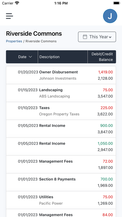
Task: Open the 84.00 Management Fees row
Action: (x=61, y=213)
